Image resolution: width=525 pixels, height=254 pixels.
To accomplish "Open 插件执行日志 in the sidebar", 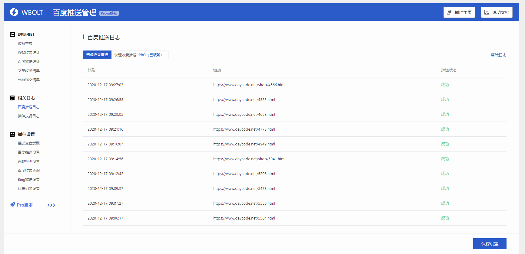I will click(29, 116).
